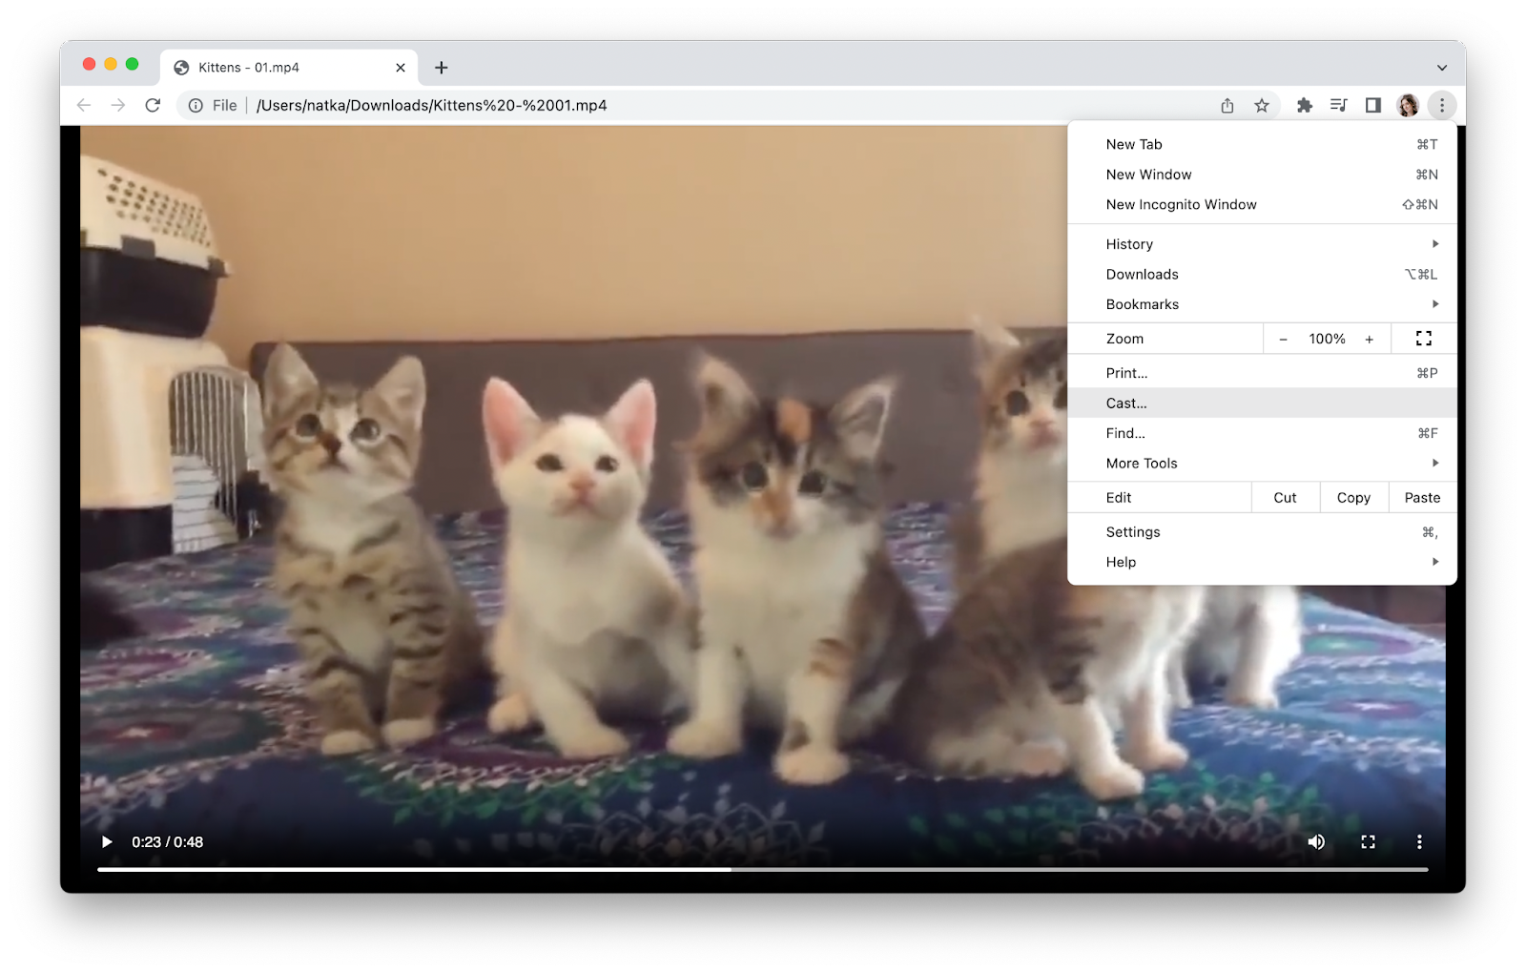This screenshot has height=973, width=1526.
Task: Open the user profile avatar
Action: coord(1408,105)
